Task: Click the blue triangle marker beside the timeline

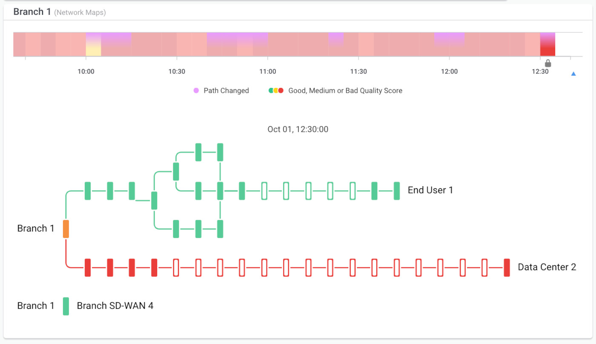Action: point(573,74)
